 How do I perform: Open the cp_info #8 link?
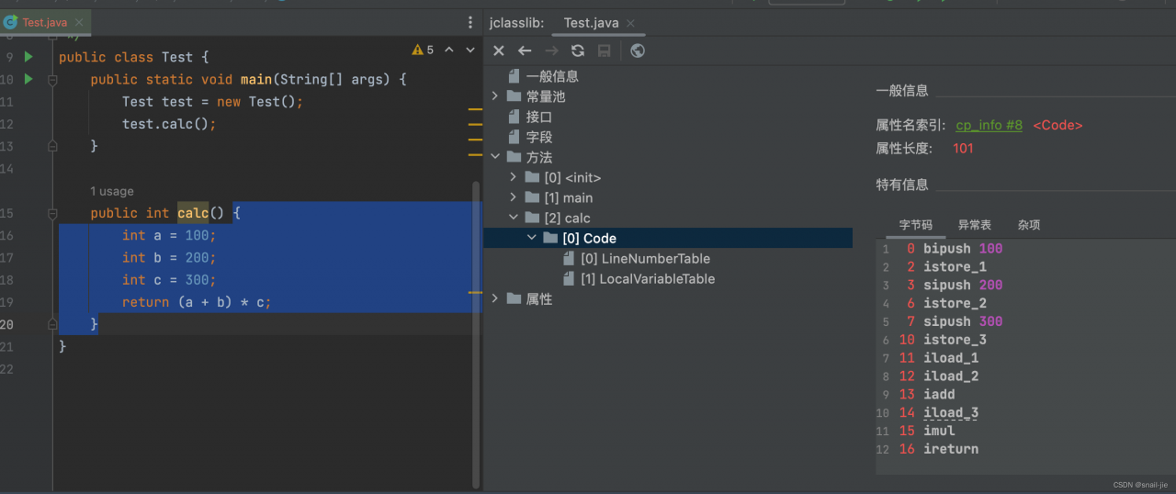(x=989, y=125)
